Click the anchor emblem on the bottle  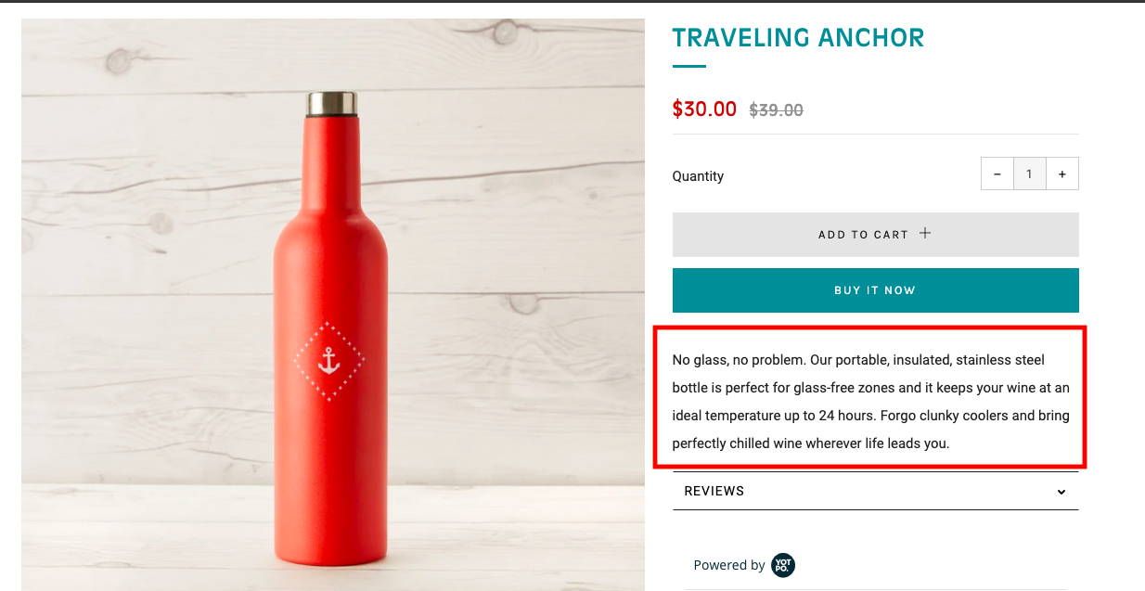click(329, 361)
